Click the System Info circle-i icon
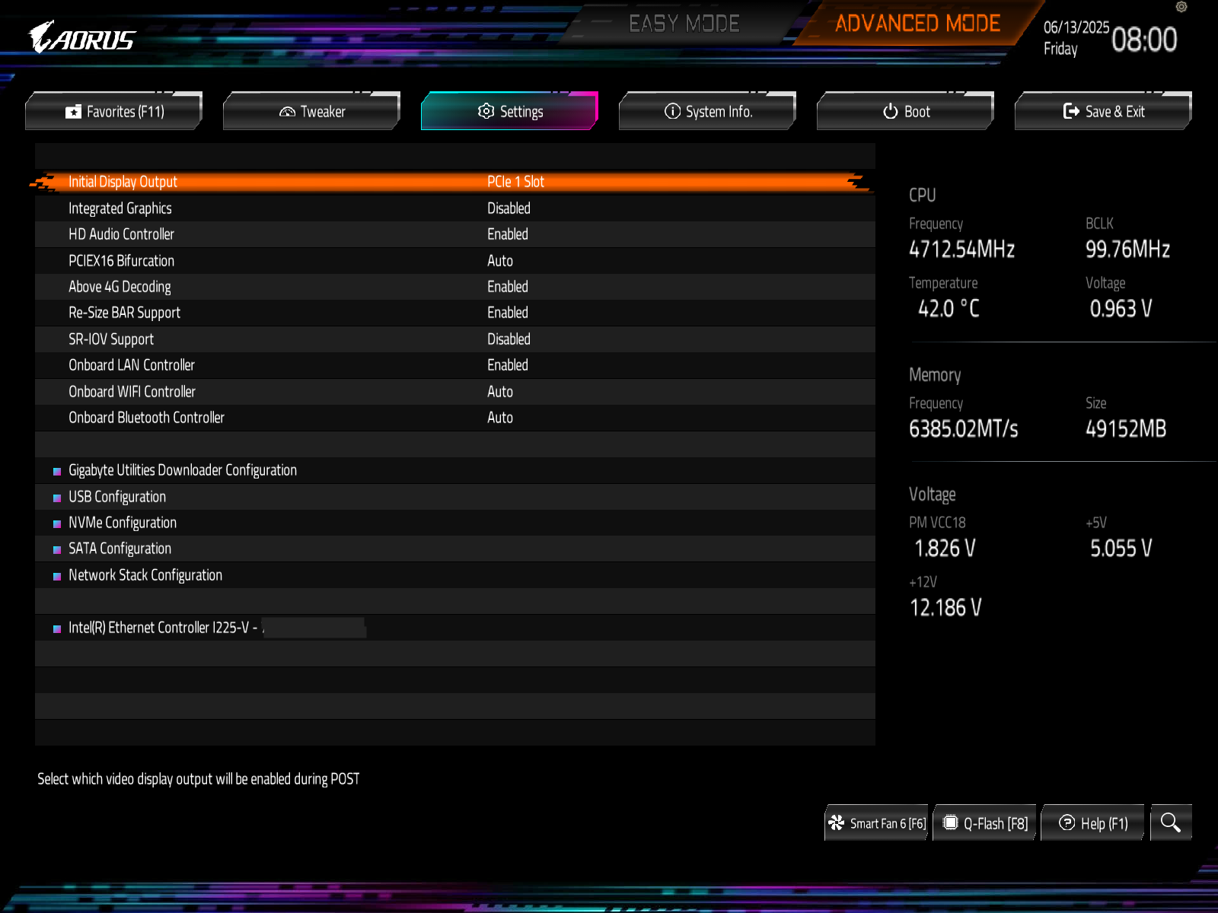Screen dimensions: 1218x913 (672, 111)
